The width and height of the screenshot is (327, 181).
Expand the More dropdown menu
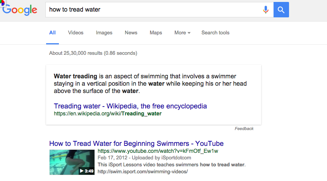click(x=182, y=33)
